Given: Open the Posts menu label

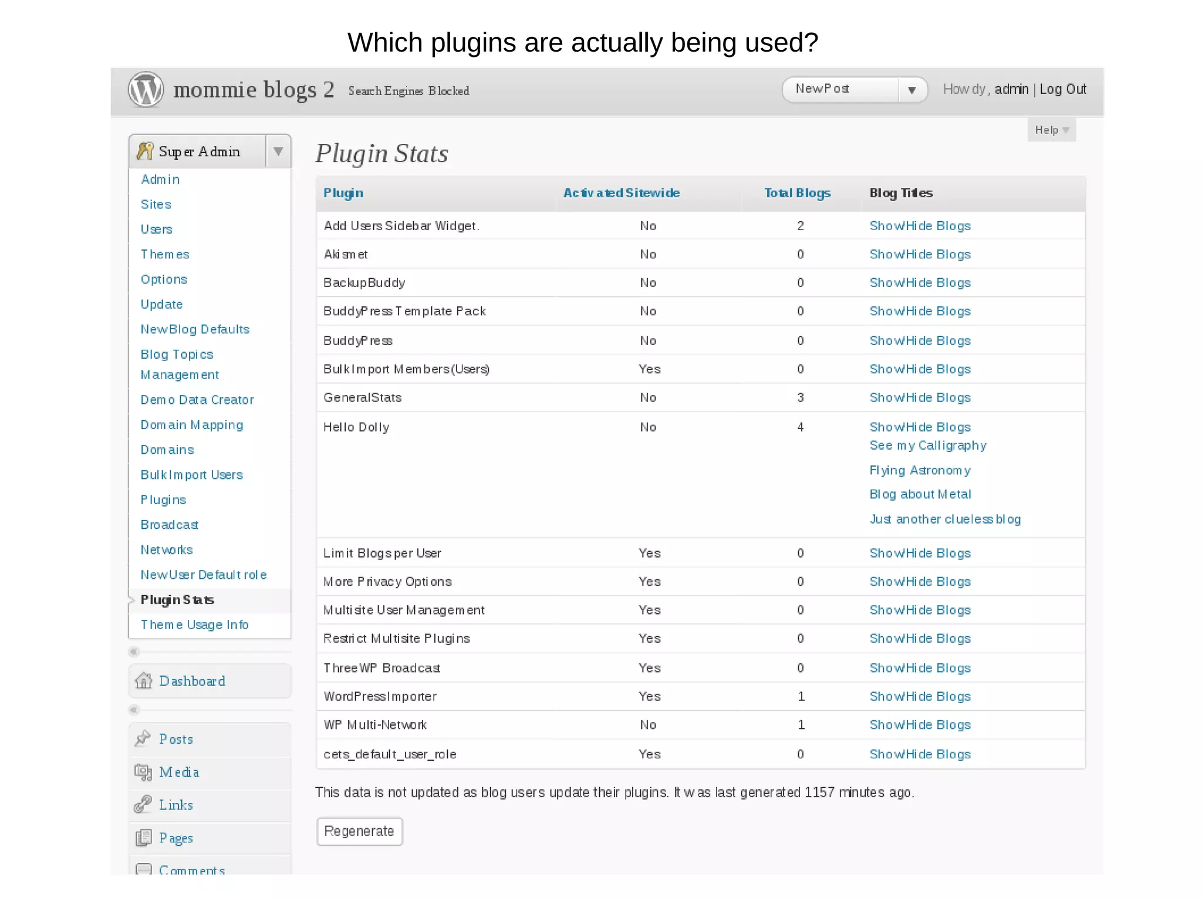Looking at the screenshot, I should click(176, 739).
